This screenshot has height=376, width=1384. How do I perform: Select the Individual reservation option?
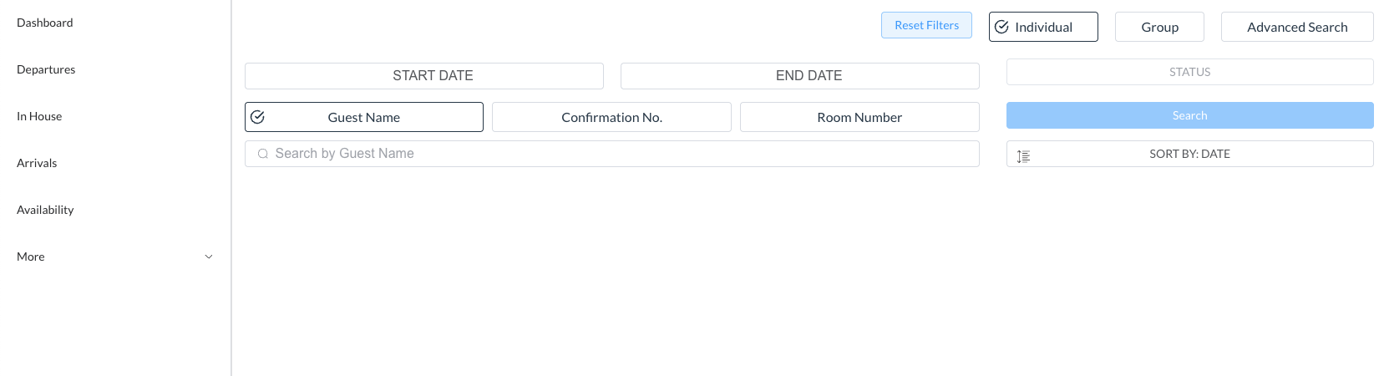coord(1043,27)
